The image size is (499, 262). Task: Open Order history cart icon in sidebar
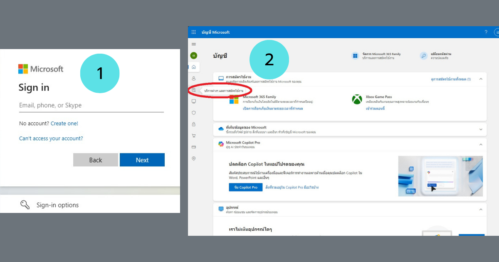pos(194,136)
